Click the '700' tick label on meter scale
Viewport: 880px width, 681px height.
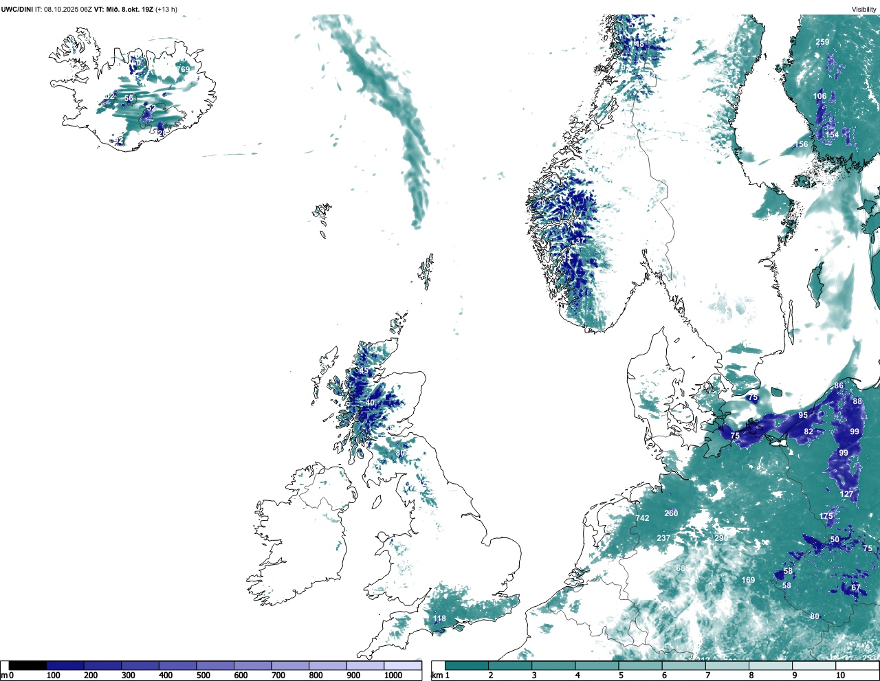(x=278, y=676)
